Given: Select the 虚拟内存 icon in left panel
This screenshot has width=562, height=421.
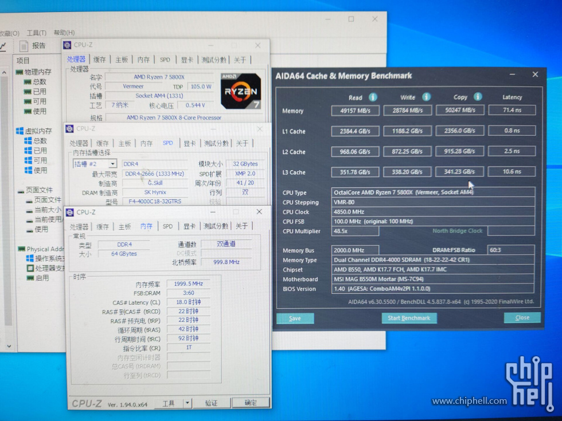Looking at the screenshot, I should [19, 131].
